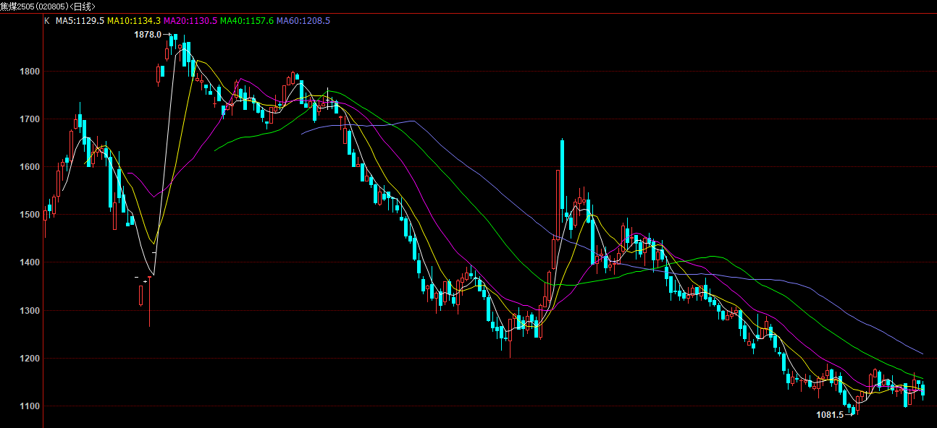
Task: Click the 1400 price axis label
Action: [30, 262]
